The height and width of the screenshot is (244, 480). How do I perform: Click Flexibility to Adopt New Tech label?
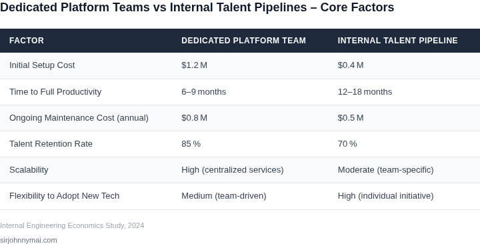tap(65, 196)
